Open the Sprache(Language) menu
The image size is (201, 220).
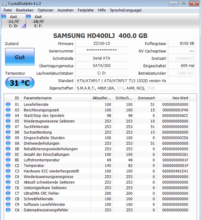coord(126,10)
